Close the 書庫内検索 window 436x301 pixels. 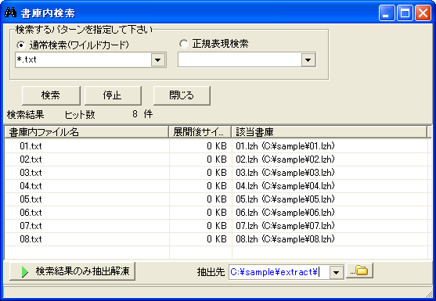click(x=423, y=13)
